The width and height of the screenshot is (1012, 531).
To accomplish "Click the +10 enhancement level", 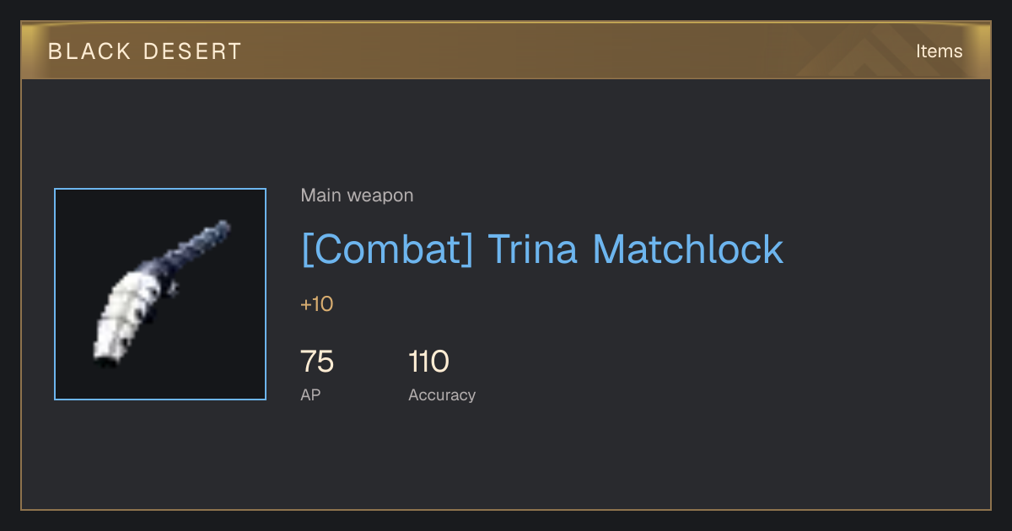I will coord(317,304).
